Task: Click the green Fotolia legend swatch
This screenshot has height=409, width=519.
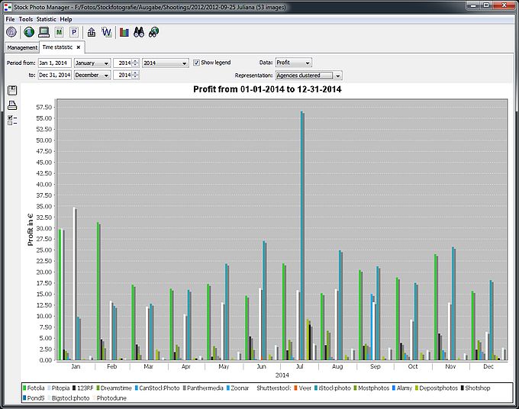Action: point(24,388)
